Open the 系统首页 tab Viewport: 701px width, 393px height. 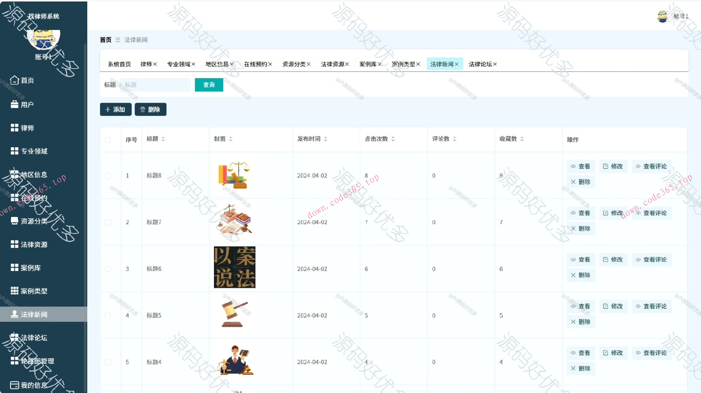[x=119, y=64]
